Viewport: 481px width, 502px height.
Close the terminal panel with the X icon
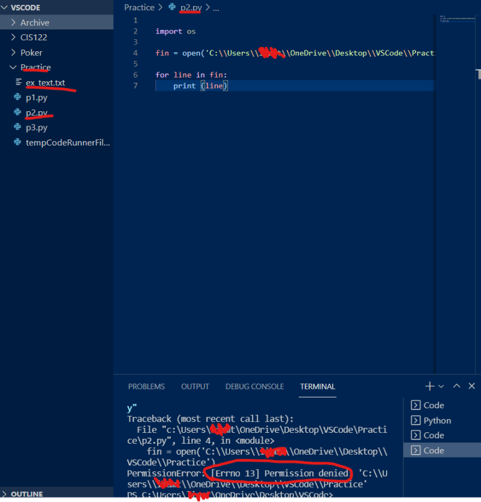[470, 386]
